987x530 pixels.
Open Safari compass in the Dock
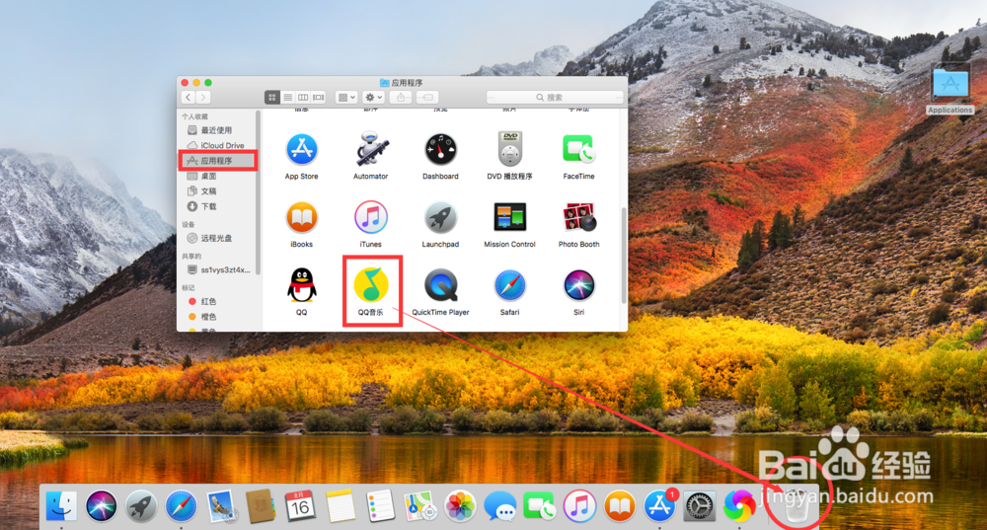(x=181, y=506)
